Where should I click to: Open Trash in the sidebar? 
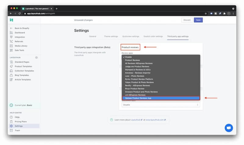click(x=17, y=130)
